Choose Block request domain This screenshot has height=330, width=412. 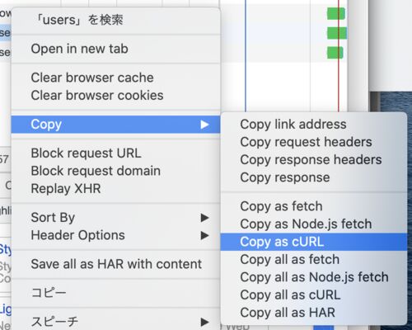pos(115,171)
